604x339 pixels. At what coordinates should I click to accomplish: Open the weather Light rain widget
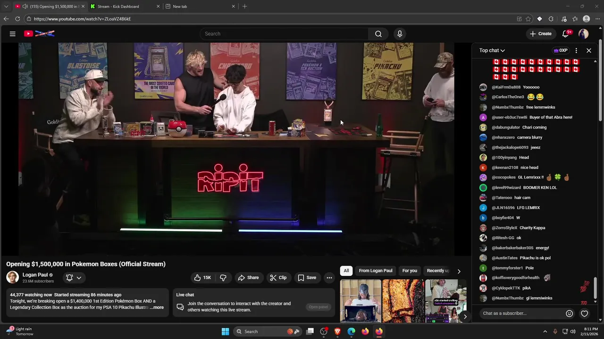tap(20, 331)
